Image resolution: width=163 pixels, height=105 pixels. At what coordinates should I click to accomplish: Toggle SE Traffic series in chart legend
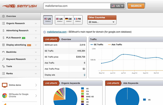(97, 45)
